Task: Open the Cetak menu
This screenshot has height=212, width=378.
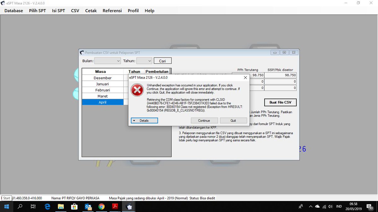Action: click(x=91, y=11)
